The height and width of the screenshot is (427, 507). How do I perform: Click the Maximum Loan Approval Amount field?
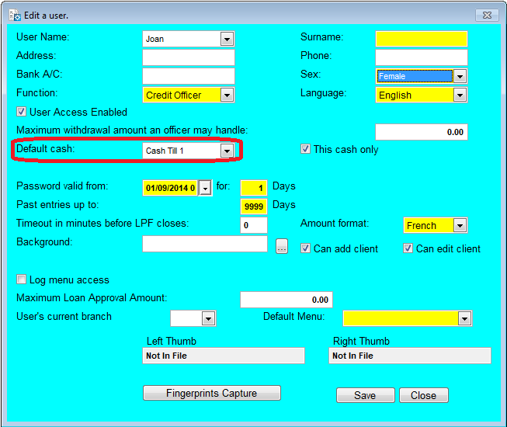(286, 300)
